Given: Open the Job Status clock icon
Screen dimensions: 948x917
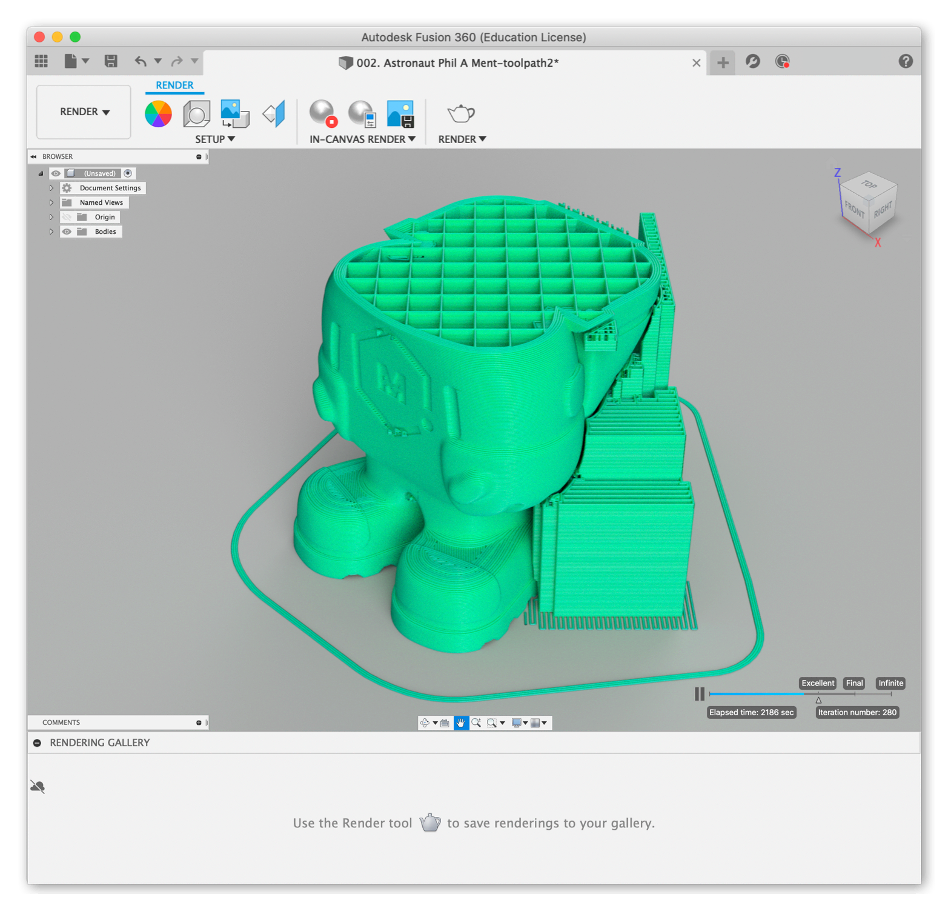Looking at the screenshot, I should [783, 61].
